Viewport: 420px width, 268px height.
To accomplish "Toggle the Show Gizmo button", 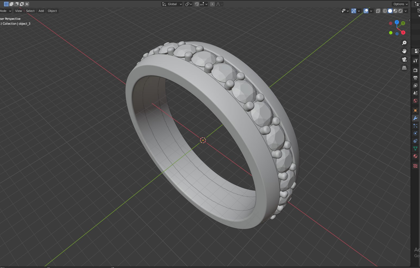I will [354, 11].
